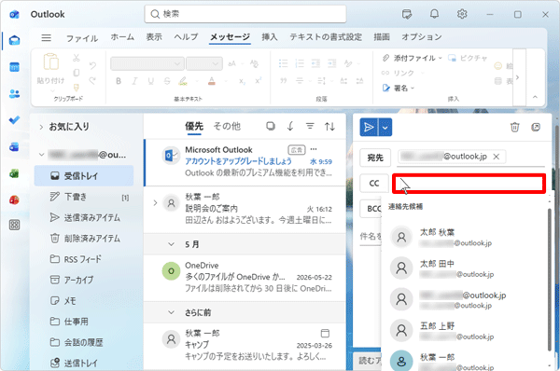Collapse the ribbon with the chevron
Image resolution: width=560 pixels, height=371 pixels.
click(x=535, y=97)
